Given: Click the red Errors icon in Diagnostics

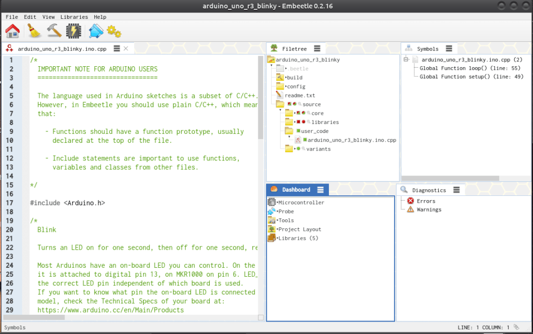Looking at the screenshot, I should click(411, 201).
